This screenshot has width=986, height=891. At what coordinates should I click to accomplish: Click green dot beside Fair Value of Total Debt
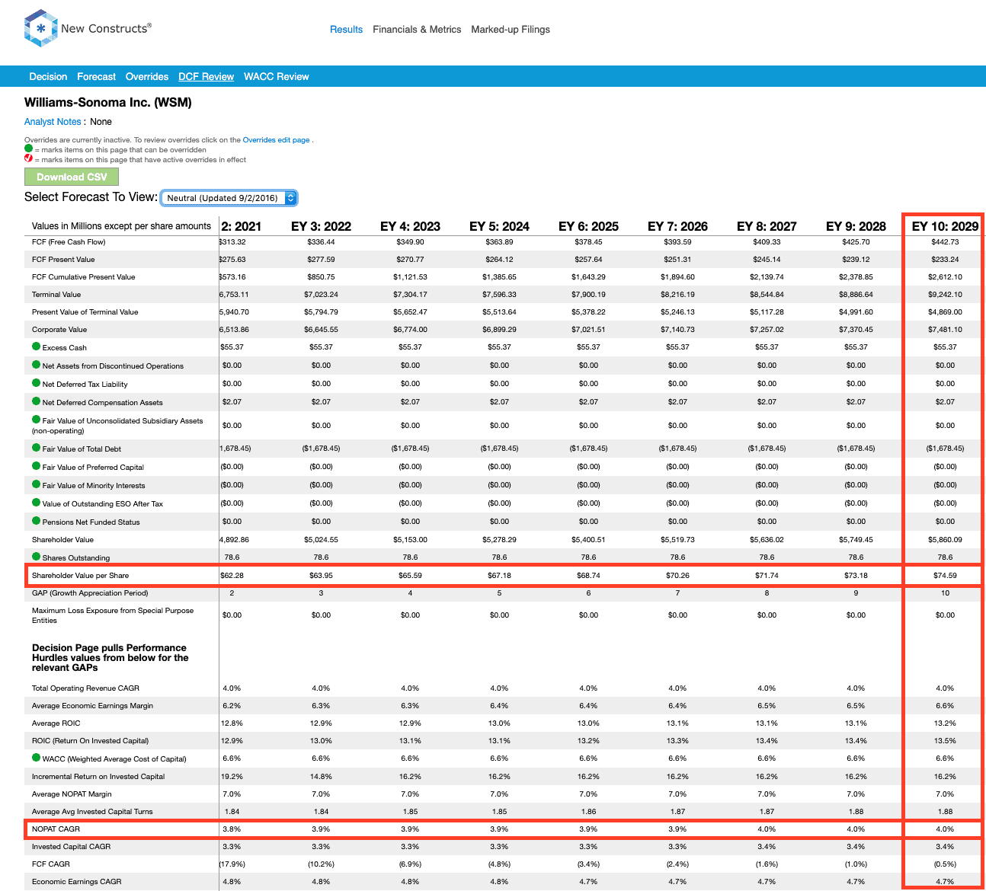click(36, 448)
